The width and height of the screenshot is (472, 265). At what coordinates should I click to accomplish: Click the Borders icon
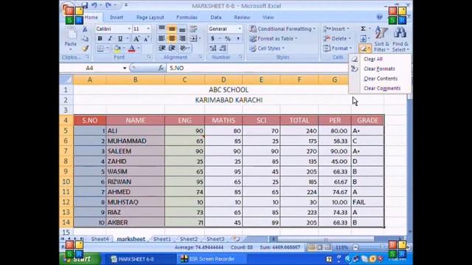tap(100, 49)
